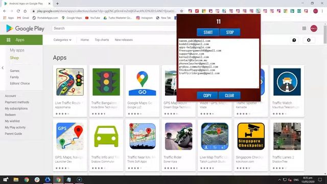
Task: Open PortableApps.com bookmark
Action: click(x=45, y=18)
